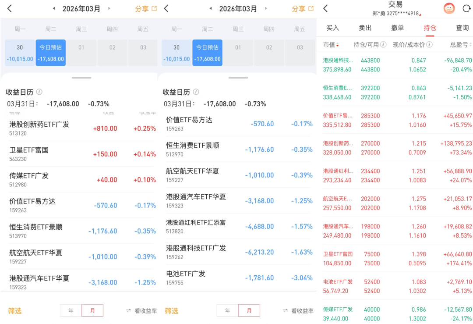Tap 分享 share icon in middle calendar panel
Image resolution: width=473 pixels, height=324 pixels.
point(311,8)
